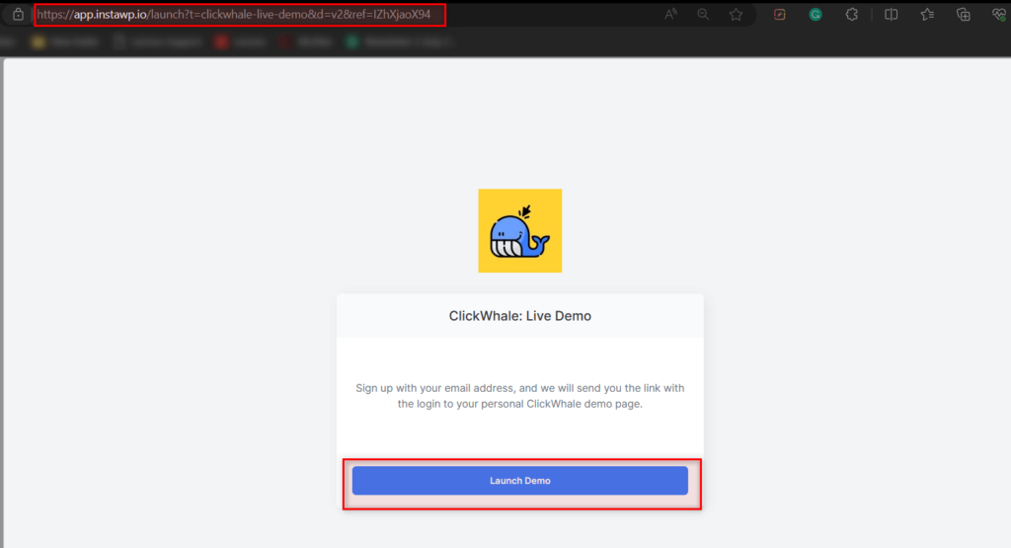Click the ClickWhale whale logo image
This screenshot has width=1011, height=548.
click(519, 231)
